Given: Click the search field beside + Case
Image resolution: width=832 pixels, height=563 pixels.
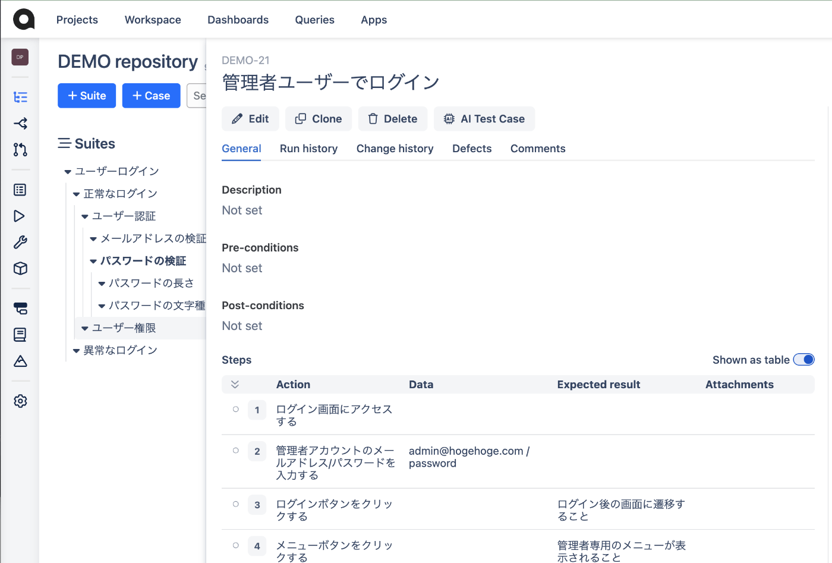Looking at the screenshot, I should click(x=197, y=96).
